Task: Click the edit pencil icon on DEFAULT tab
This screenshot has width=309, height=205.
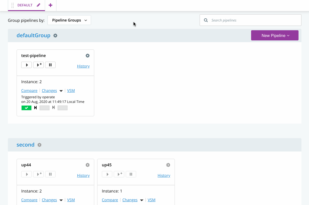Action: [x=39, y=5]
